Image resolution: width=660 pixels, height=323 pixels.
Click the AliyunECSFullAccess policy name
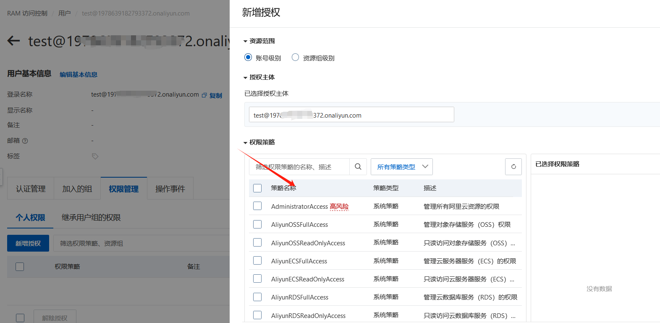(299, 261)
